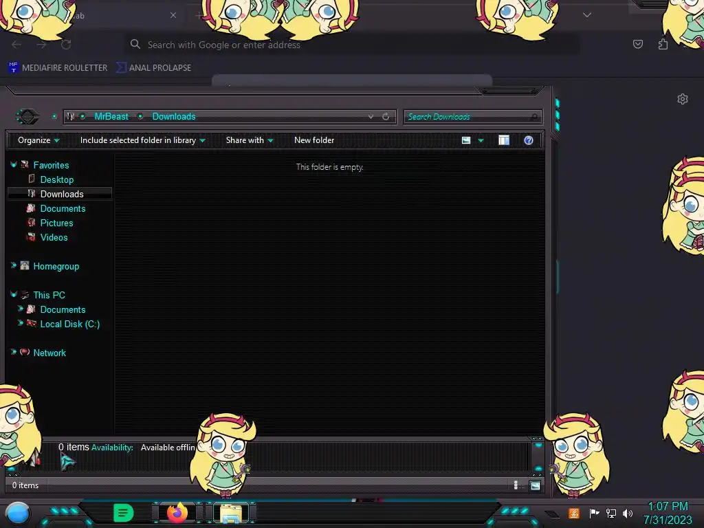Refresh the Downloads folder
Image resolution: width=704 pixels, height=528 pixels.
click(x=386, y=117)
